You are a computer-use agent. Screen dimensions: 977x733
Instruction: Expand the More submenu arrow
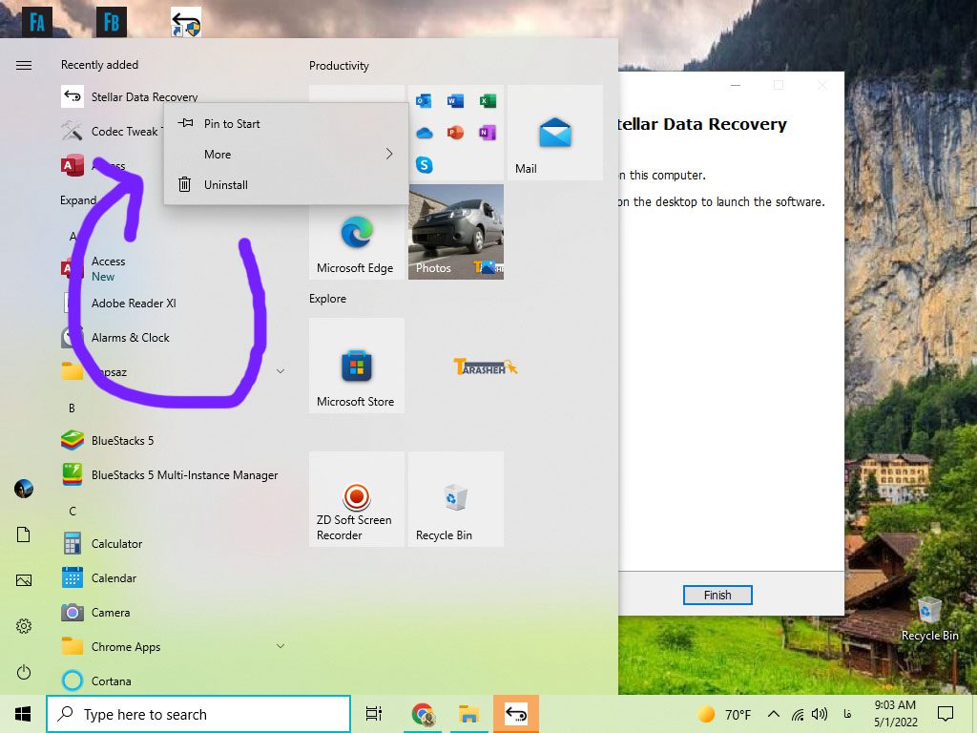click(x=389, y=154)
